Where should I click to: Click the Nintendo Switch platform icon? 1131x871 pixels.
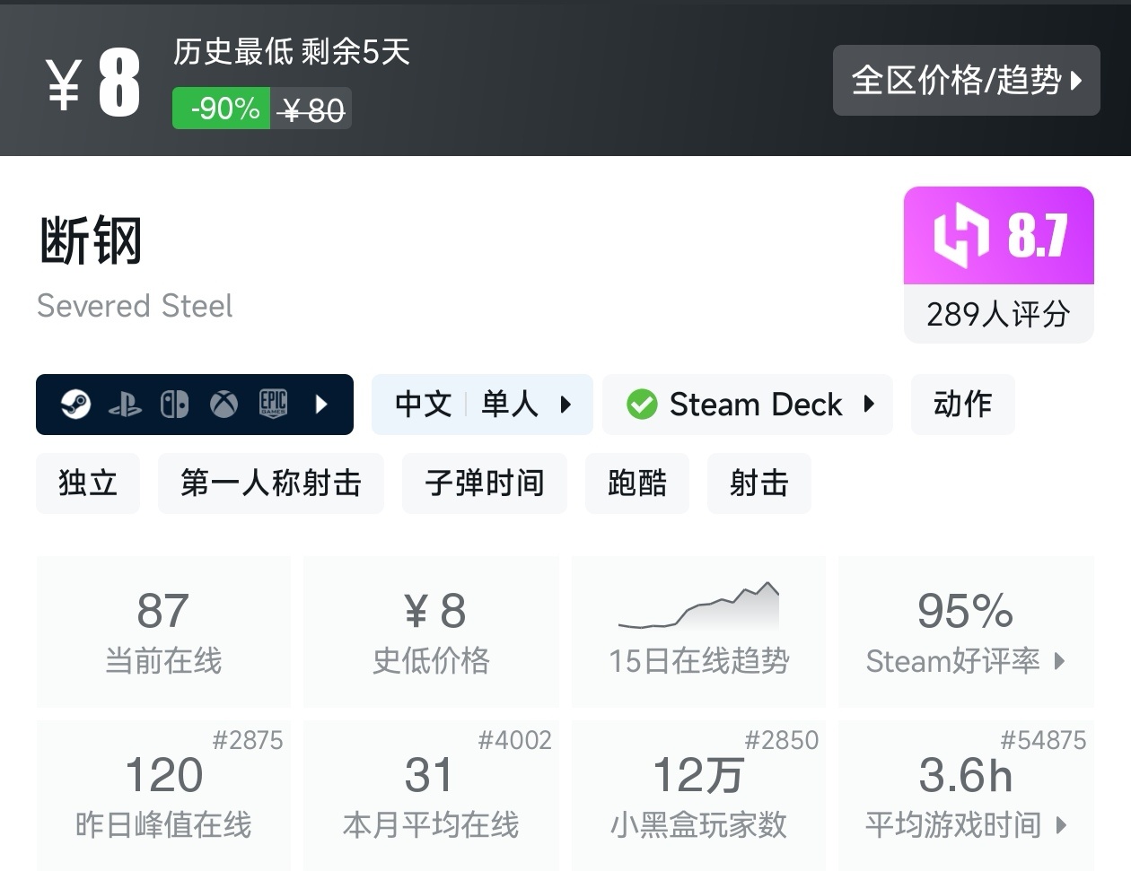pos(174,405)
